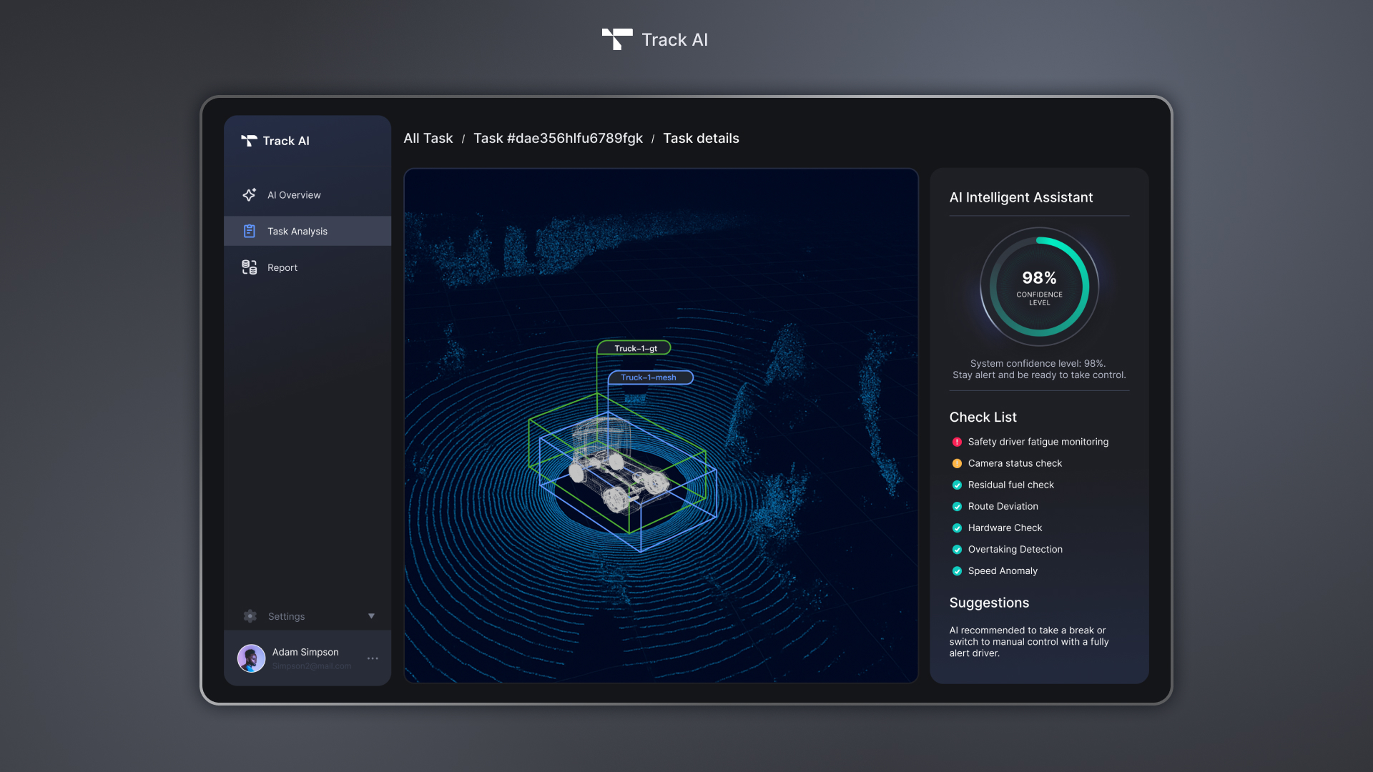Click the Track AI logo at top

[x=654, y=39]
